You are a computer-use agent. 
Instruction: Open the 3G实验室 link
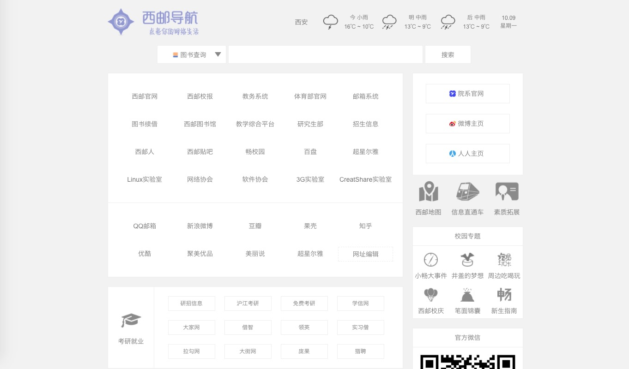pyautogui.click(x=310, y=179)
